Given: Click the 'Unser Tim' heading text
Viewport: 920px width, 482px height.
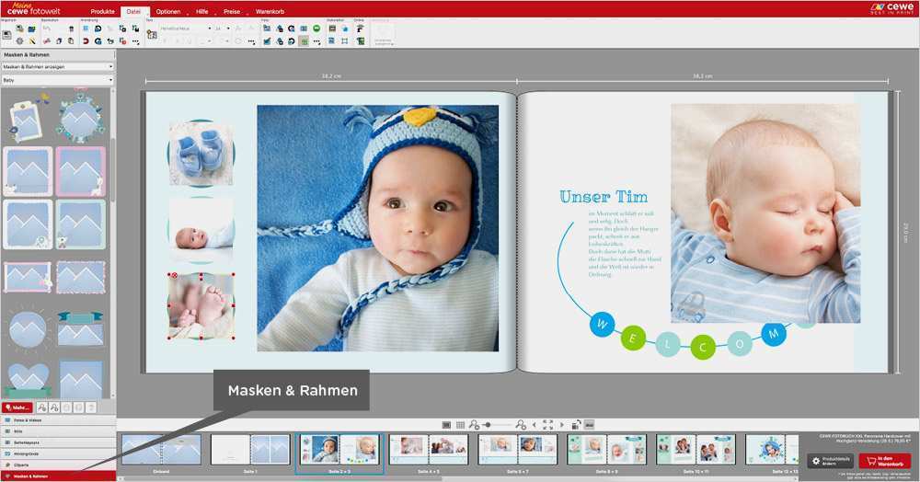Looking at the screenshot, I should coord(604,197).
